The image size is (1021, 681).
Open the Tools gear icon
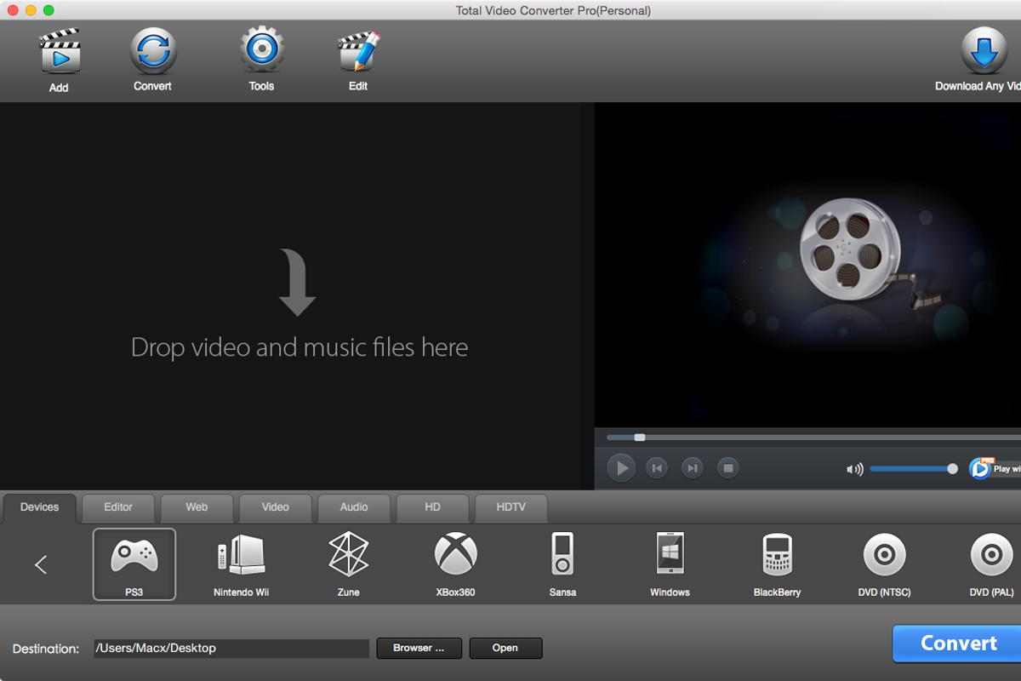coord(261,50)
